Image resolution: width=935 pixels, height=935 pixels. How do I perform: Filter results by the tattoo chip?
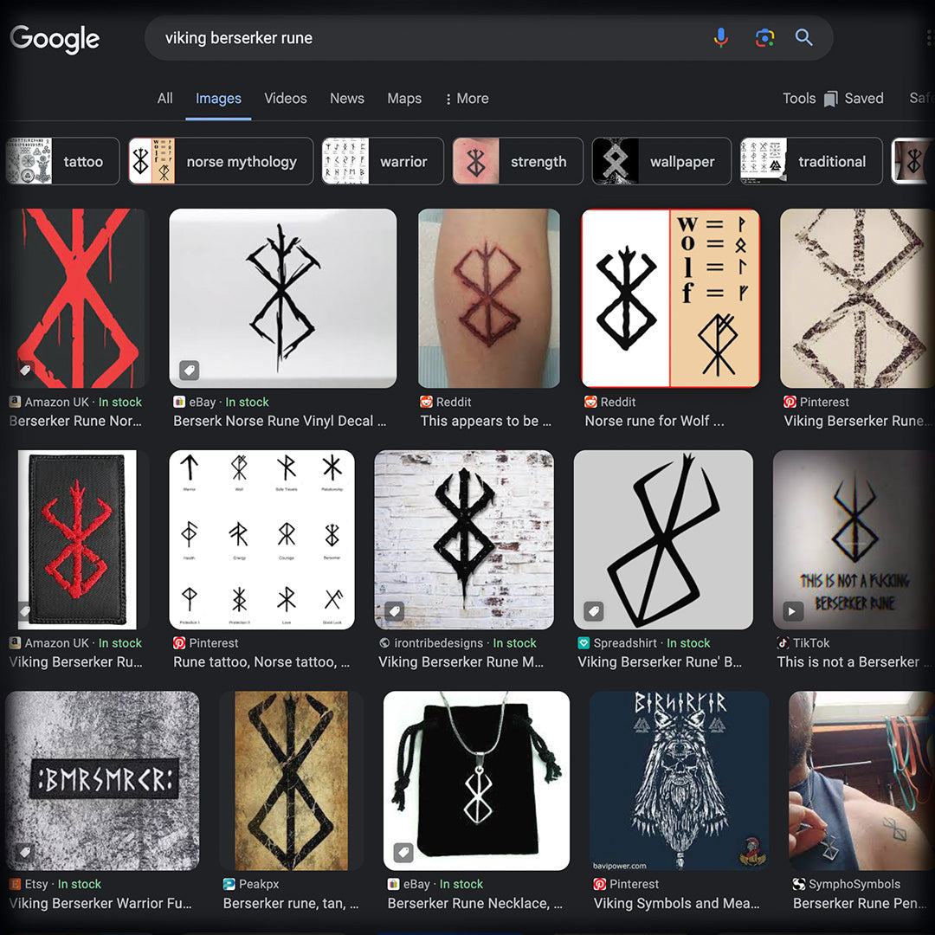[x=63, y=162]
